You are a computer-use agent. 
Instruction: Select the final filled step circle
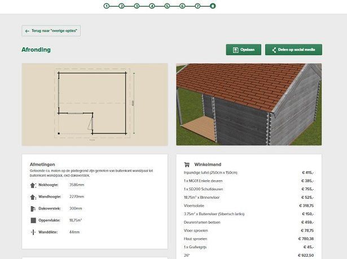[x=212, y=6]
